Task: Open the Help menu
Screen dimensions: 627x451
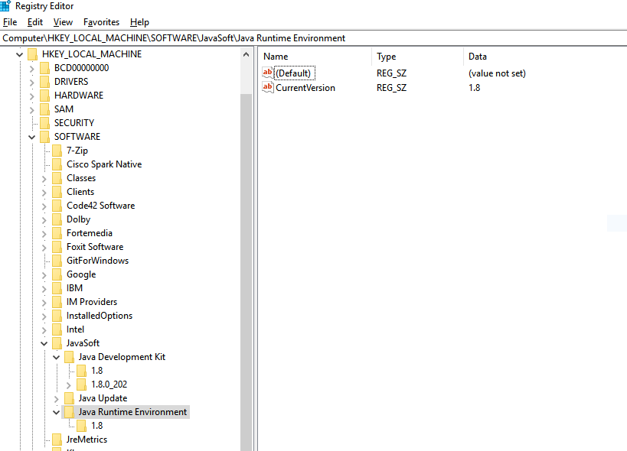Action: click(x=139, y=22)
